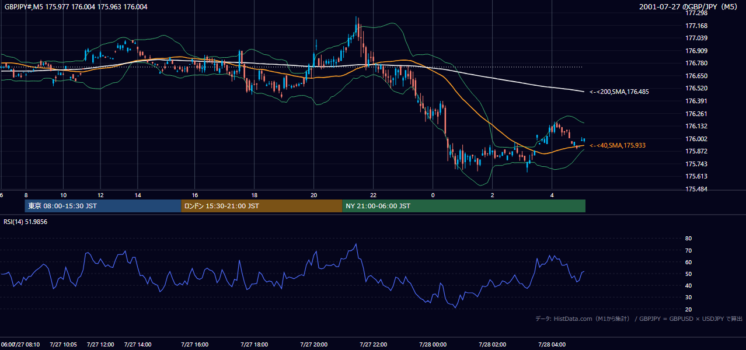The image size is (746, 350).
Task: Click the 7/28 00:00 bottom date label
Action: 433,344
